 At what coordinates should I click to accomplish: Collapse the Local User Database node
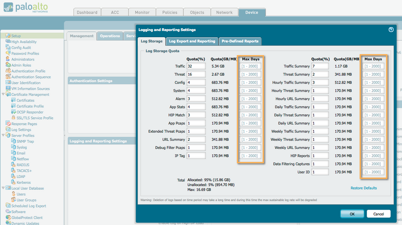(3, 188)
